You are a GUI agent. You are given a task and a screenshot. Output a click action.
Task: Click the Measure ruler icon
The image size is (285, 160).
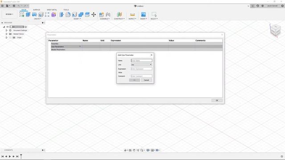[133, 15]
